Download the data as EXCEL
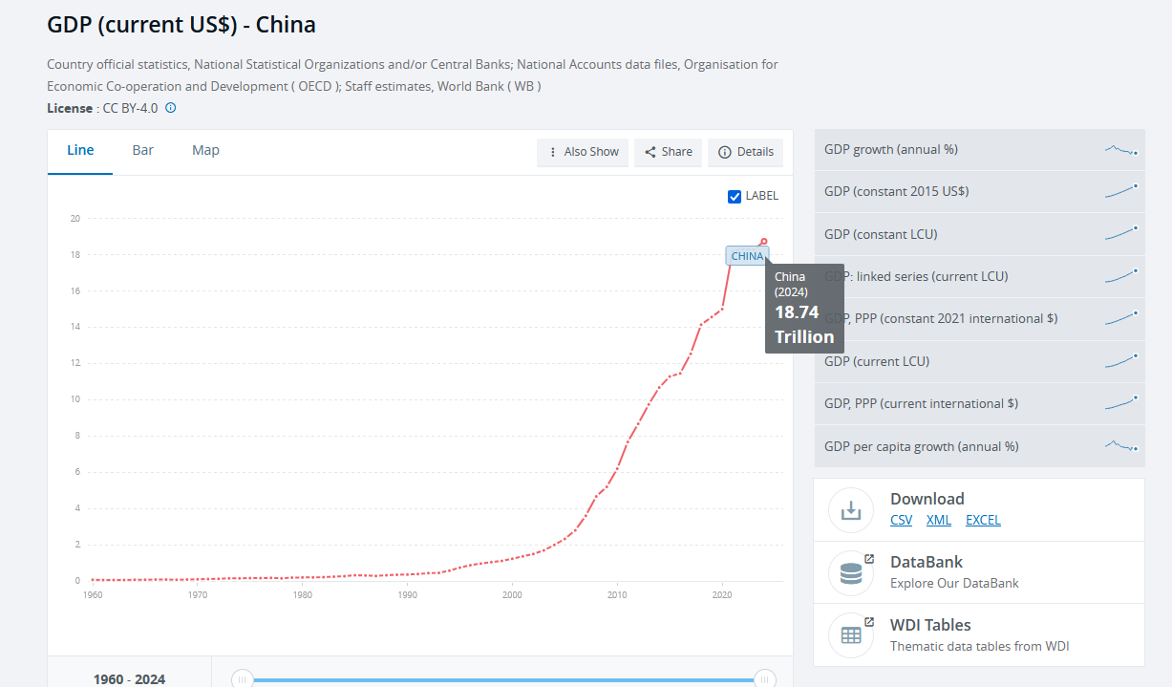Viewport: 1172px width, 687px height. [x=983, y=520]
